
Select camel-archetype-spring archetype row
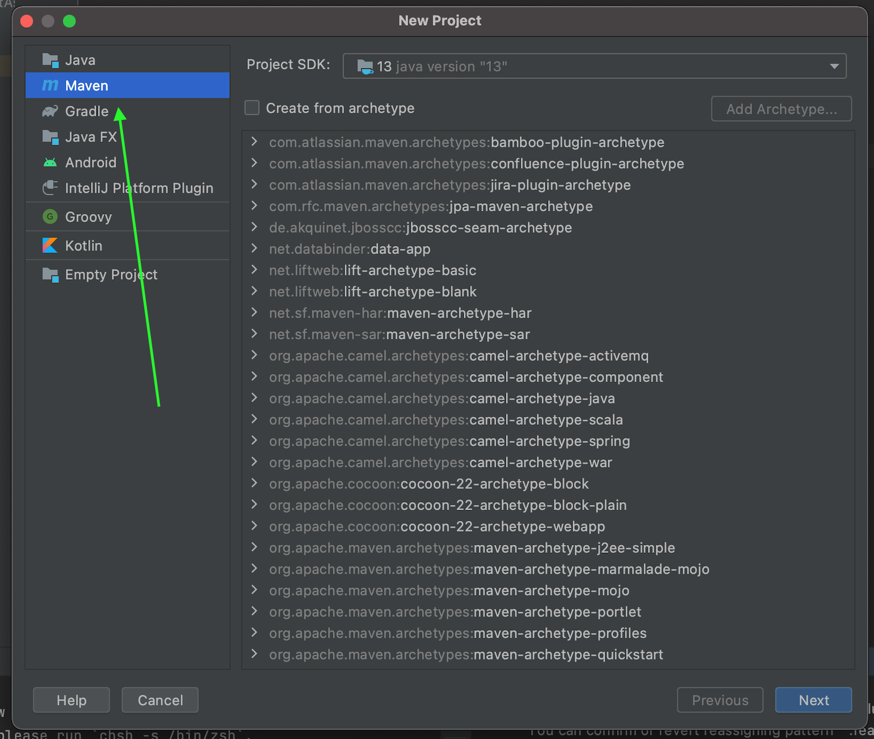pos(548,441)
